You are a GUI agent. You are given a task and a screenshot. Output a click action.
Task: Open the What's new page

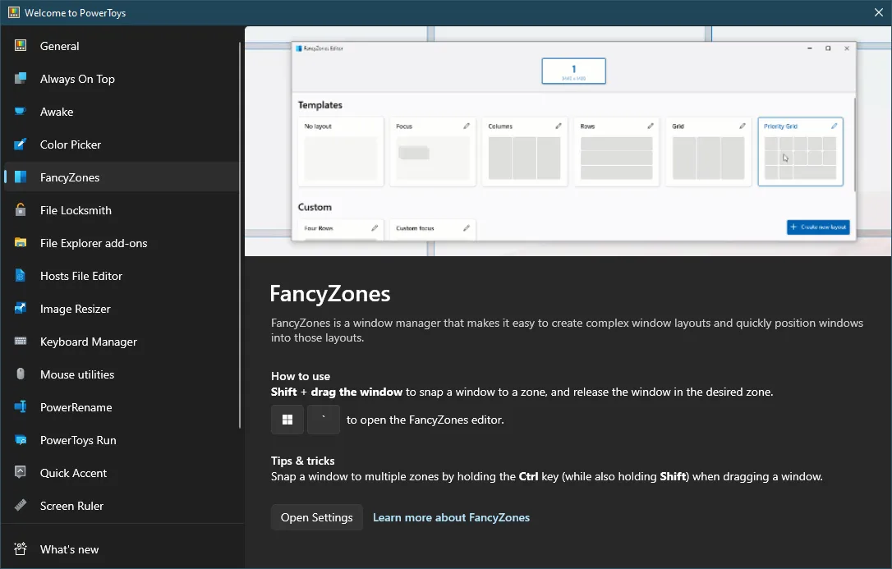[69, 549]
